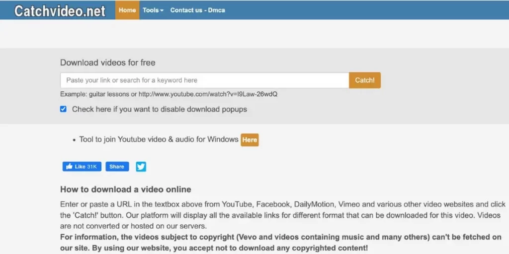509x254 pixels.
Task: Open the Twitter bird share icon
Action: pos(141,167)
